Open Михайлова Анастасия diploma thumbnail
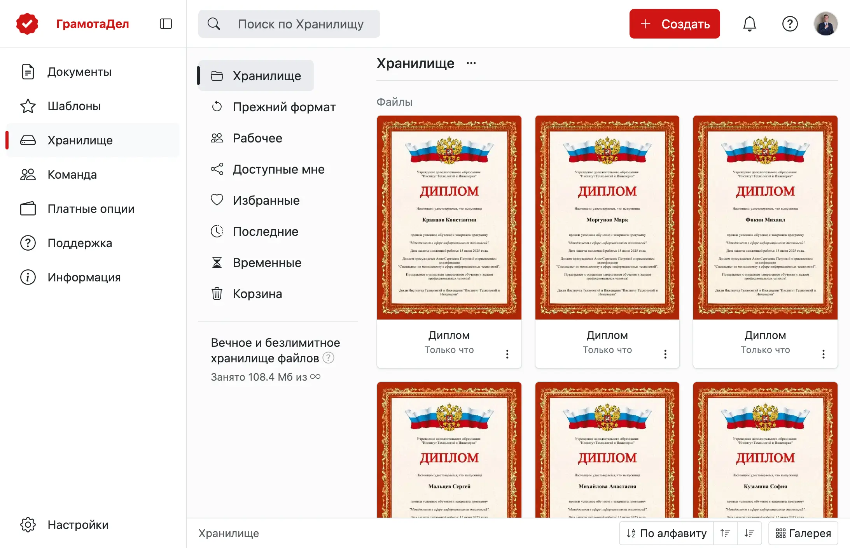The height and width of the screenshot is (548, 850). 607,450
